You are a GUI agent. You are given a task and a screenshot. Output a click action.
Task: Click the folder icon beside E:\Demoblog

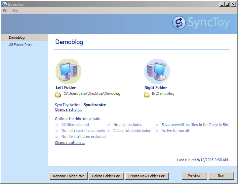click(x=146, y=94)
